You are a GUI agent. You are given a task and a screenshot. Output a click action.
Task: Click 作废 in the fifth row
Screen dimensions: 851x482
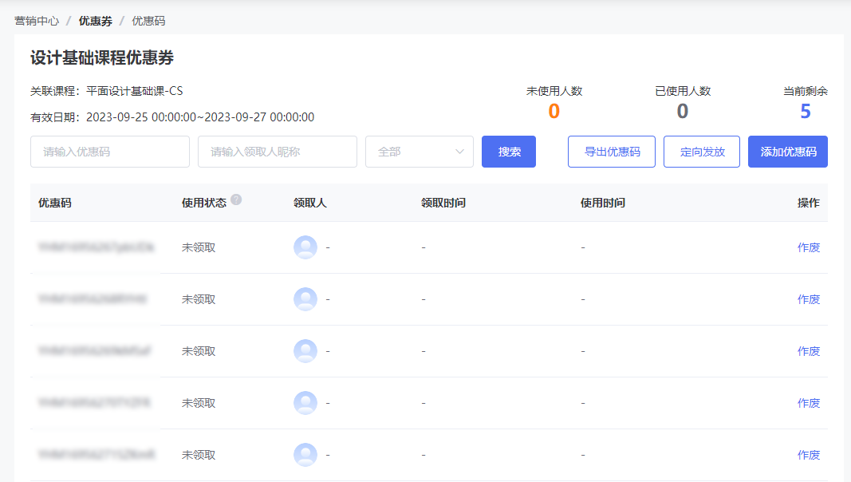coord(809,455)
